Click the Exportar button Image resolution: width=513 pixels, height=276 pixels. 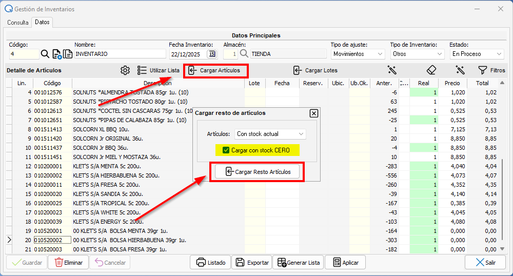252,263
